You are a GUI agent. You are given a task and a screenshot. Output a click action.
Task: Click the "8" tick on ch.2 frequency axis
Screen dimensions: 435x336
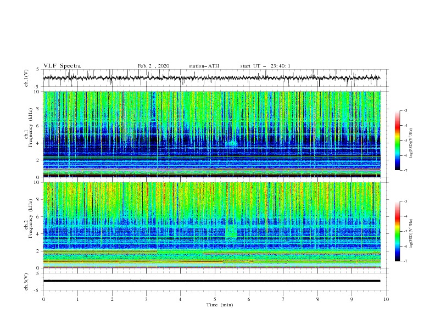(38, 200)
